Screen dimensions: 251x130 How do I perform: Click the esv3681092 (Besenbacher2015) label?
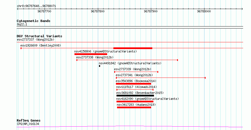pos(140,93)
